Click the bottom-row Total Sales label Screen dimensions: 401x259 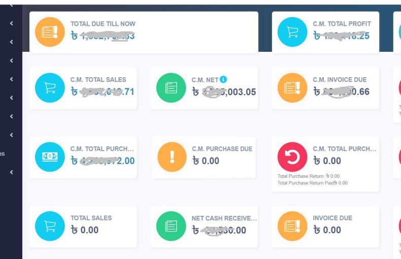[91, 218]
